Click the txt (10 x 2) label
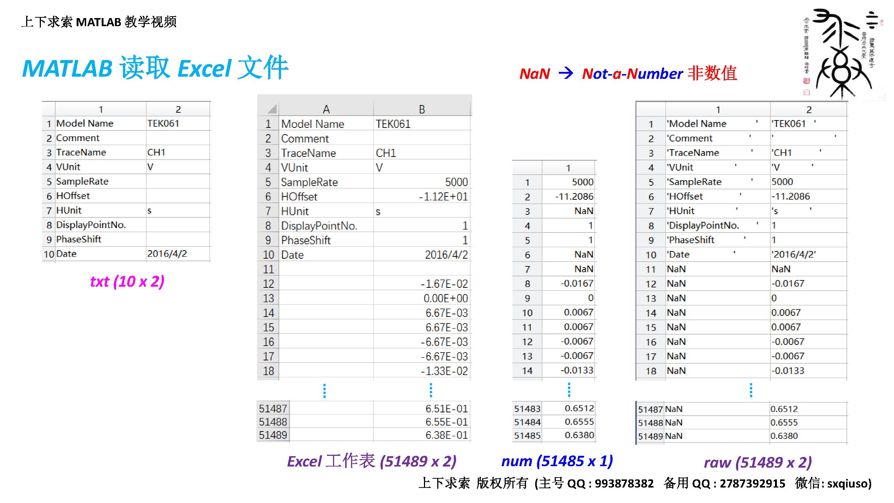 [127, 282]
